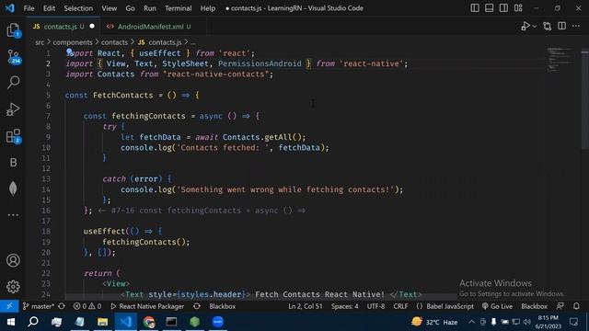Viewport: 589px width, 331px height.
Task: Open the Go menu
Action: (x=130, y=8)
